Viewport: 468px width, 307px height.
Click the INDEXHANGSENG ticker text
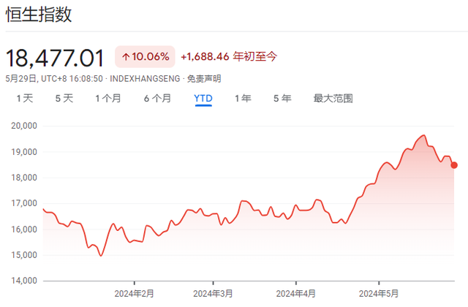point(145,79)
